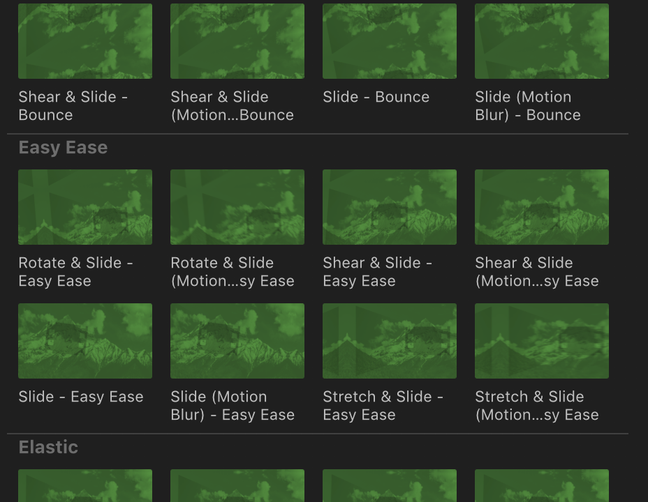The height and width of the screenshot is (502, 648).
Task: Click the Elastic section header
Action: point(48,447)
